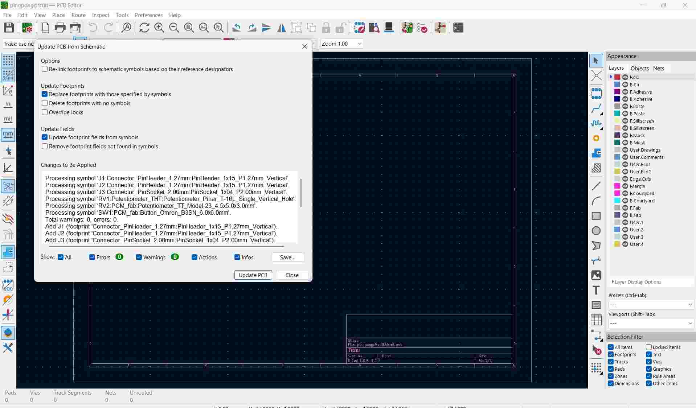
Task: Open the Route menu
Action: (x=78, y=15)
